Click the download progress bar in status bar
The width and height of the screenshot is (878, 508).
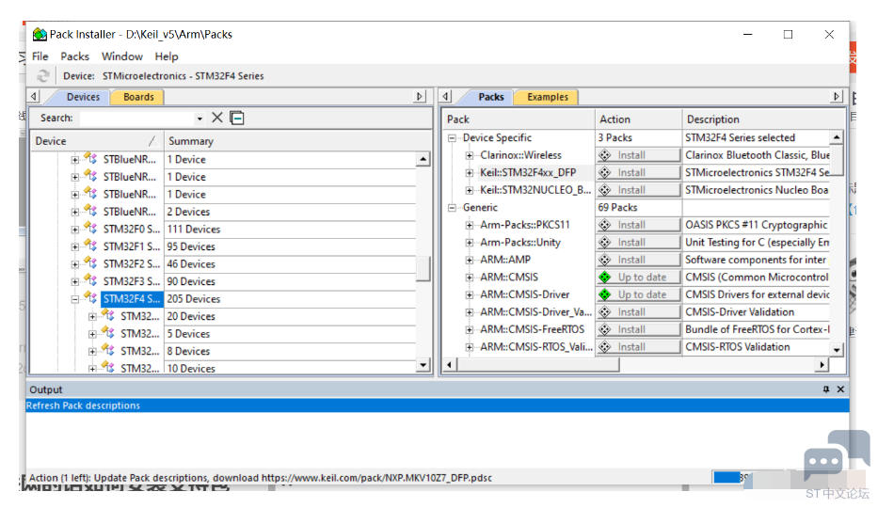pos(750,477)
